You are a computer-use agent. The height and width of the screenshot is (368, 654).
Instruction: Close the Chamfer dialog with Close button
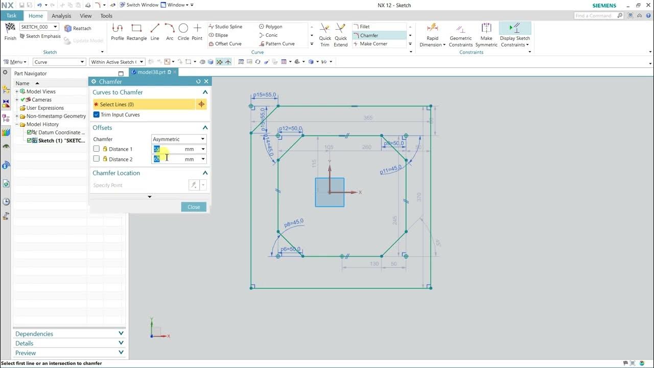point(194,207)
